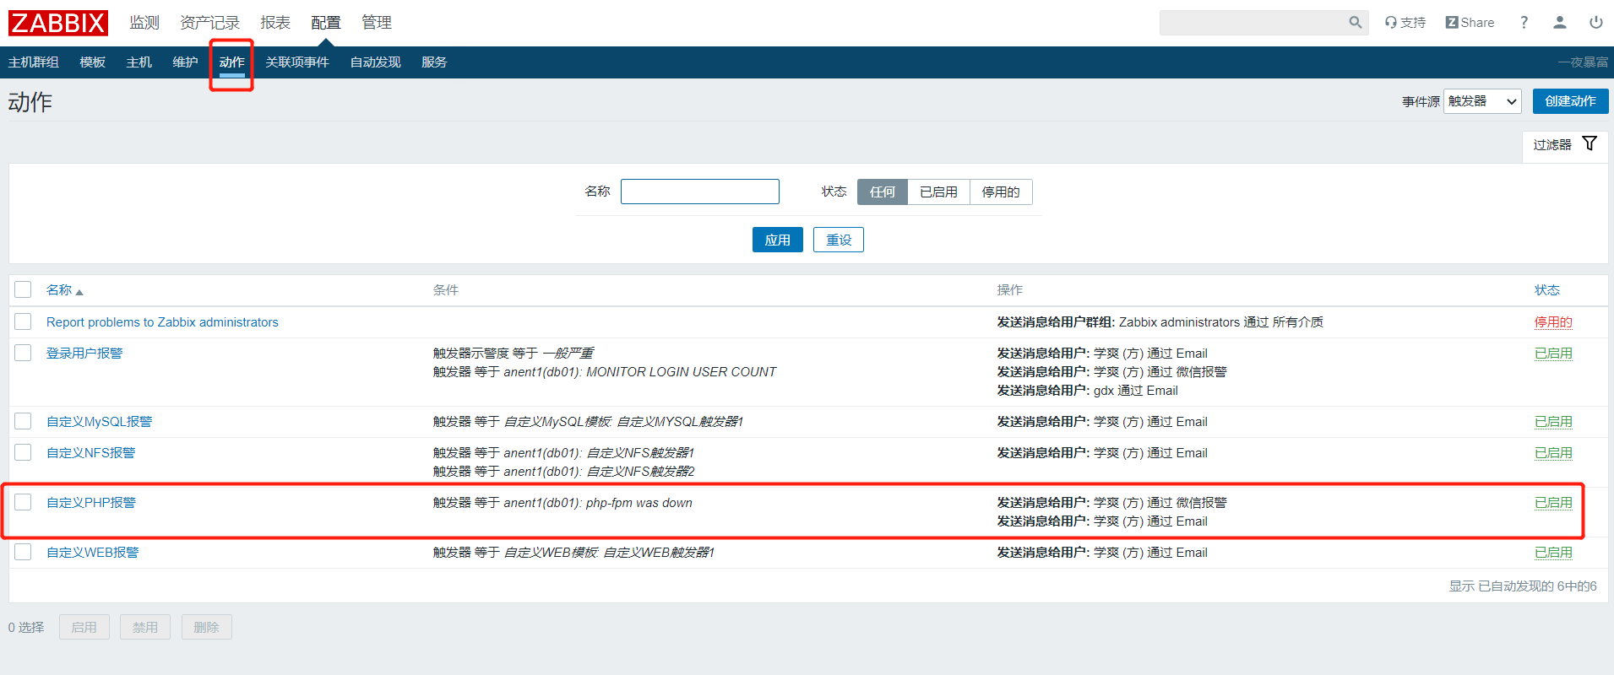Image resolution: width=1614 pixels, height=675 pixels.
Task: Select the 已启用 status filter
Action: click(x=938, y=192)
